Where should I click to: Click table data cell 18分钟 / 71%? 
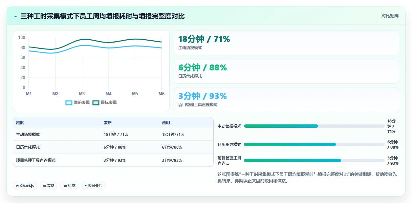[x=116, y=135]
